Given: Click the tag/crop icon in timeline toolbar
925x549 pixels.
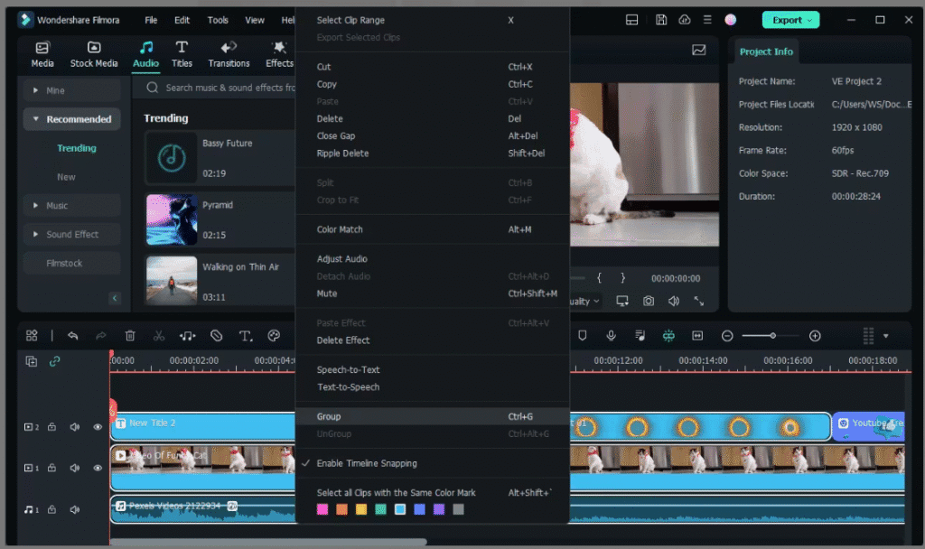Looking at the screenshot, I should coord(217,336).
